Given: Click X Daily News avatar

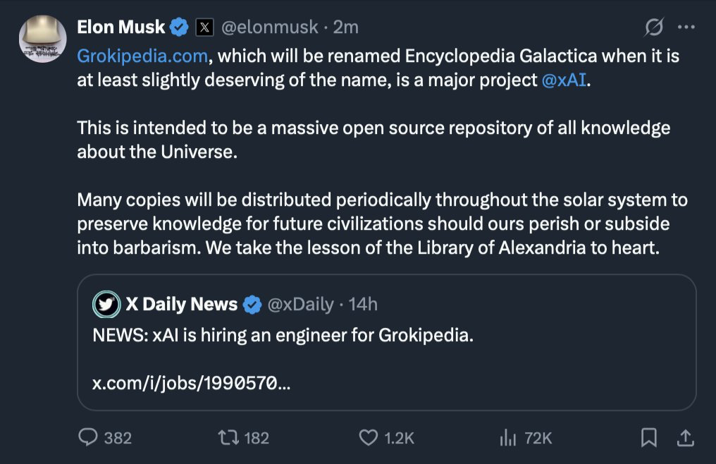Looking at the screenshot, I should tap(106, 305).
